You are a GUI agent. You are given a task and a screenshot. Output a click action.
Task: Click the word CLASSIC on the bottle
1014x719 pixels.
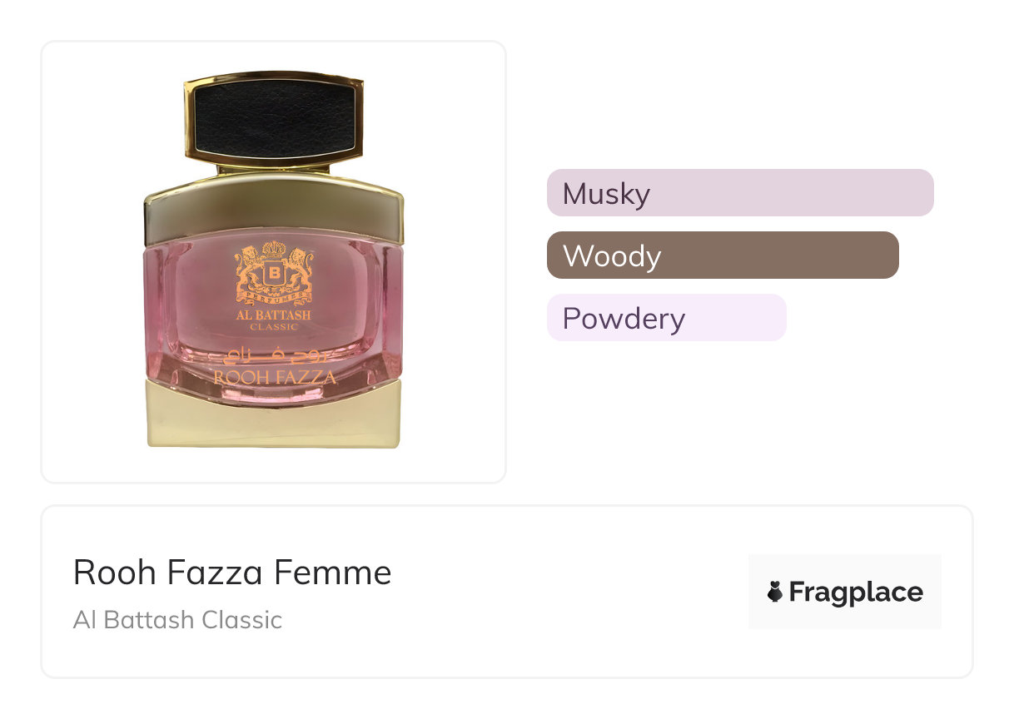click(x=274, y=326)
